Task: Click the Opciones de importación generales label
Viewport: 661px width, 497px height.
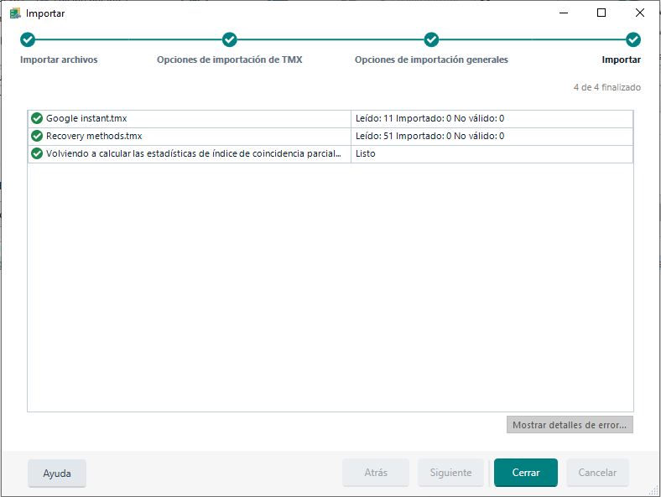Action: pyautogui.click(x=431, y=60)
